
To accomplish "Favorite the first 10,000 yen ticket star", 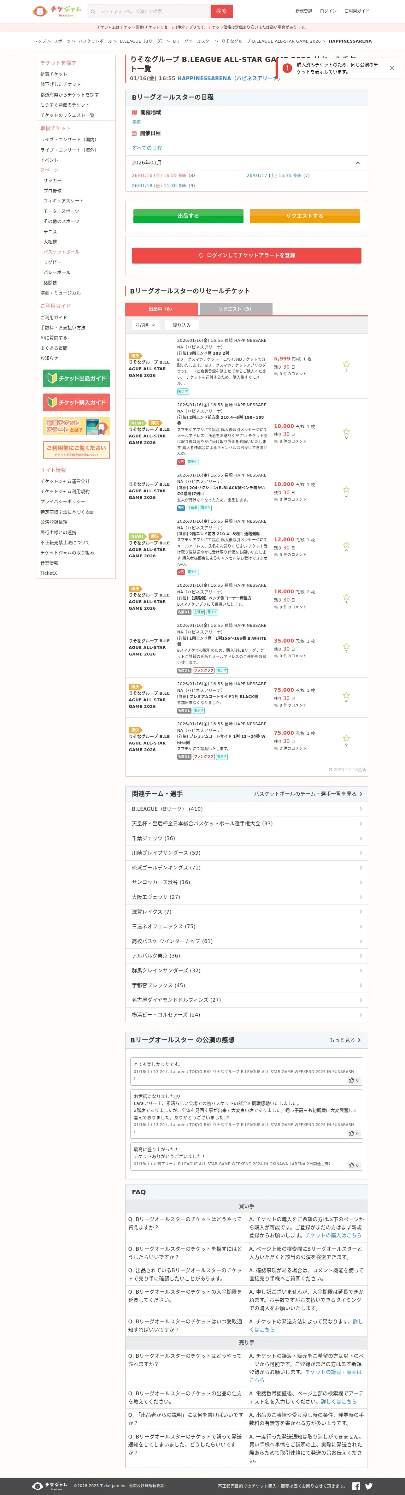I will (x=346, y=431).
